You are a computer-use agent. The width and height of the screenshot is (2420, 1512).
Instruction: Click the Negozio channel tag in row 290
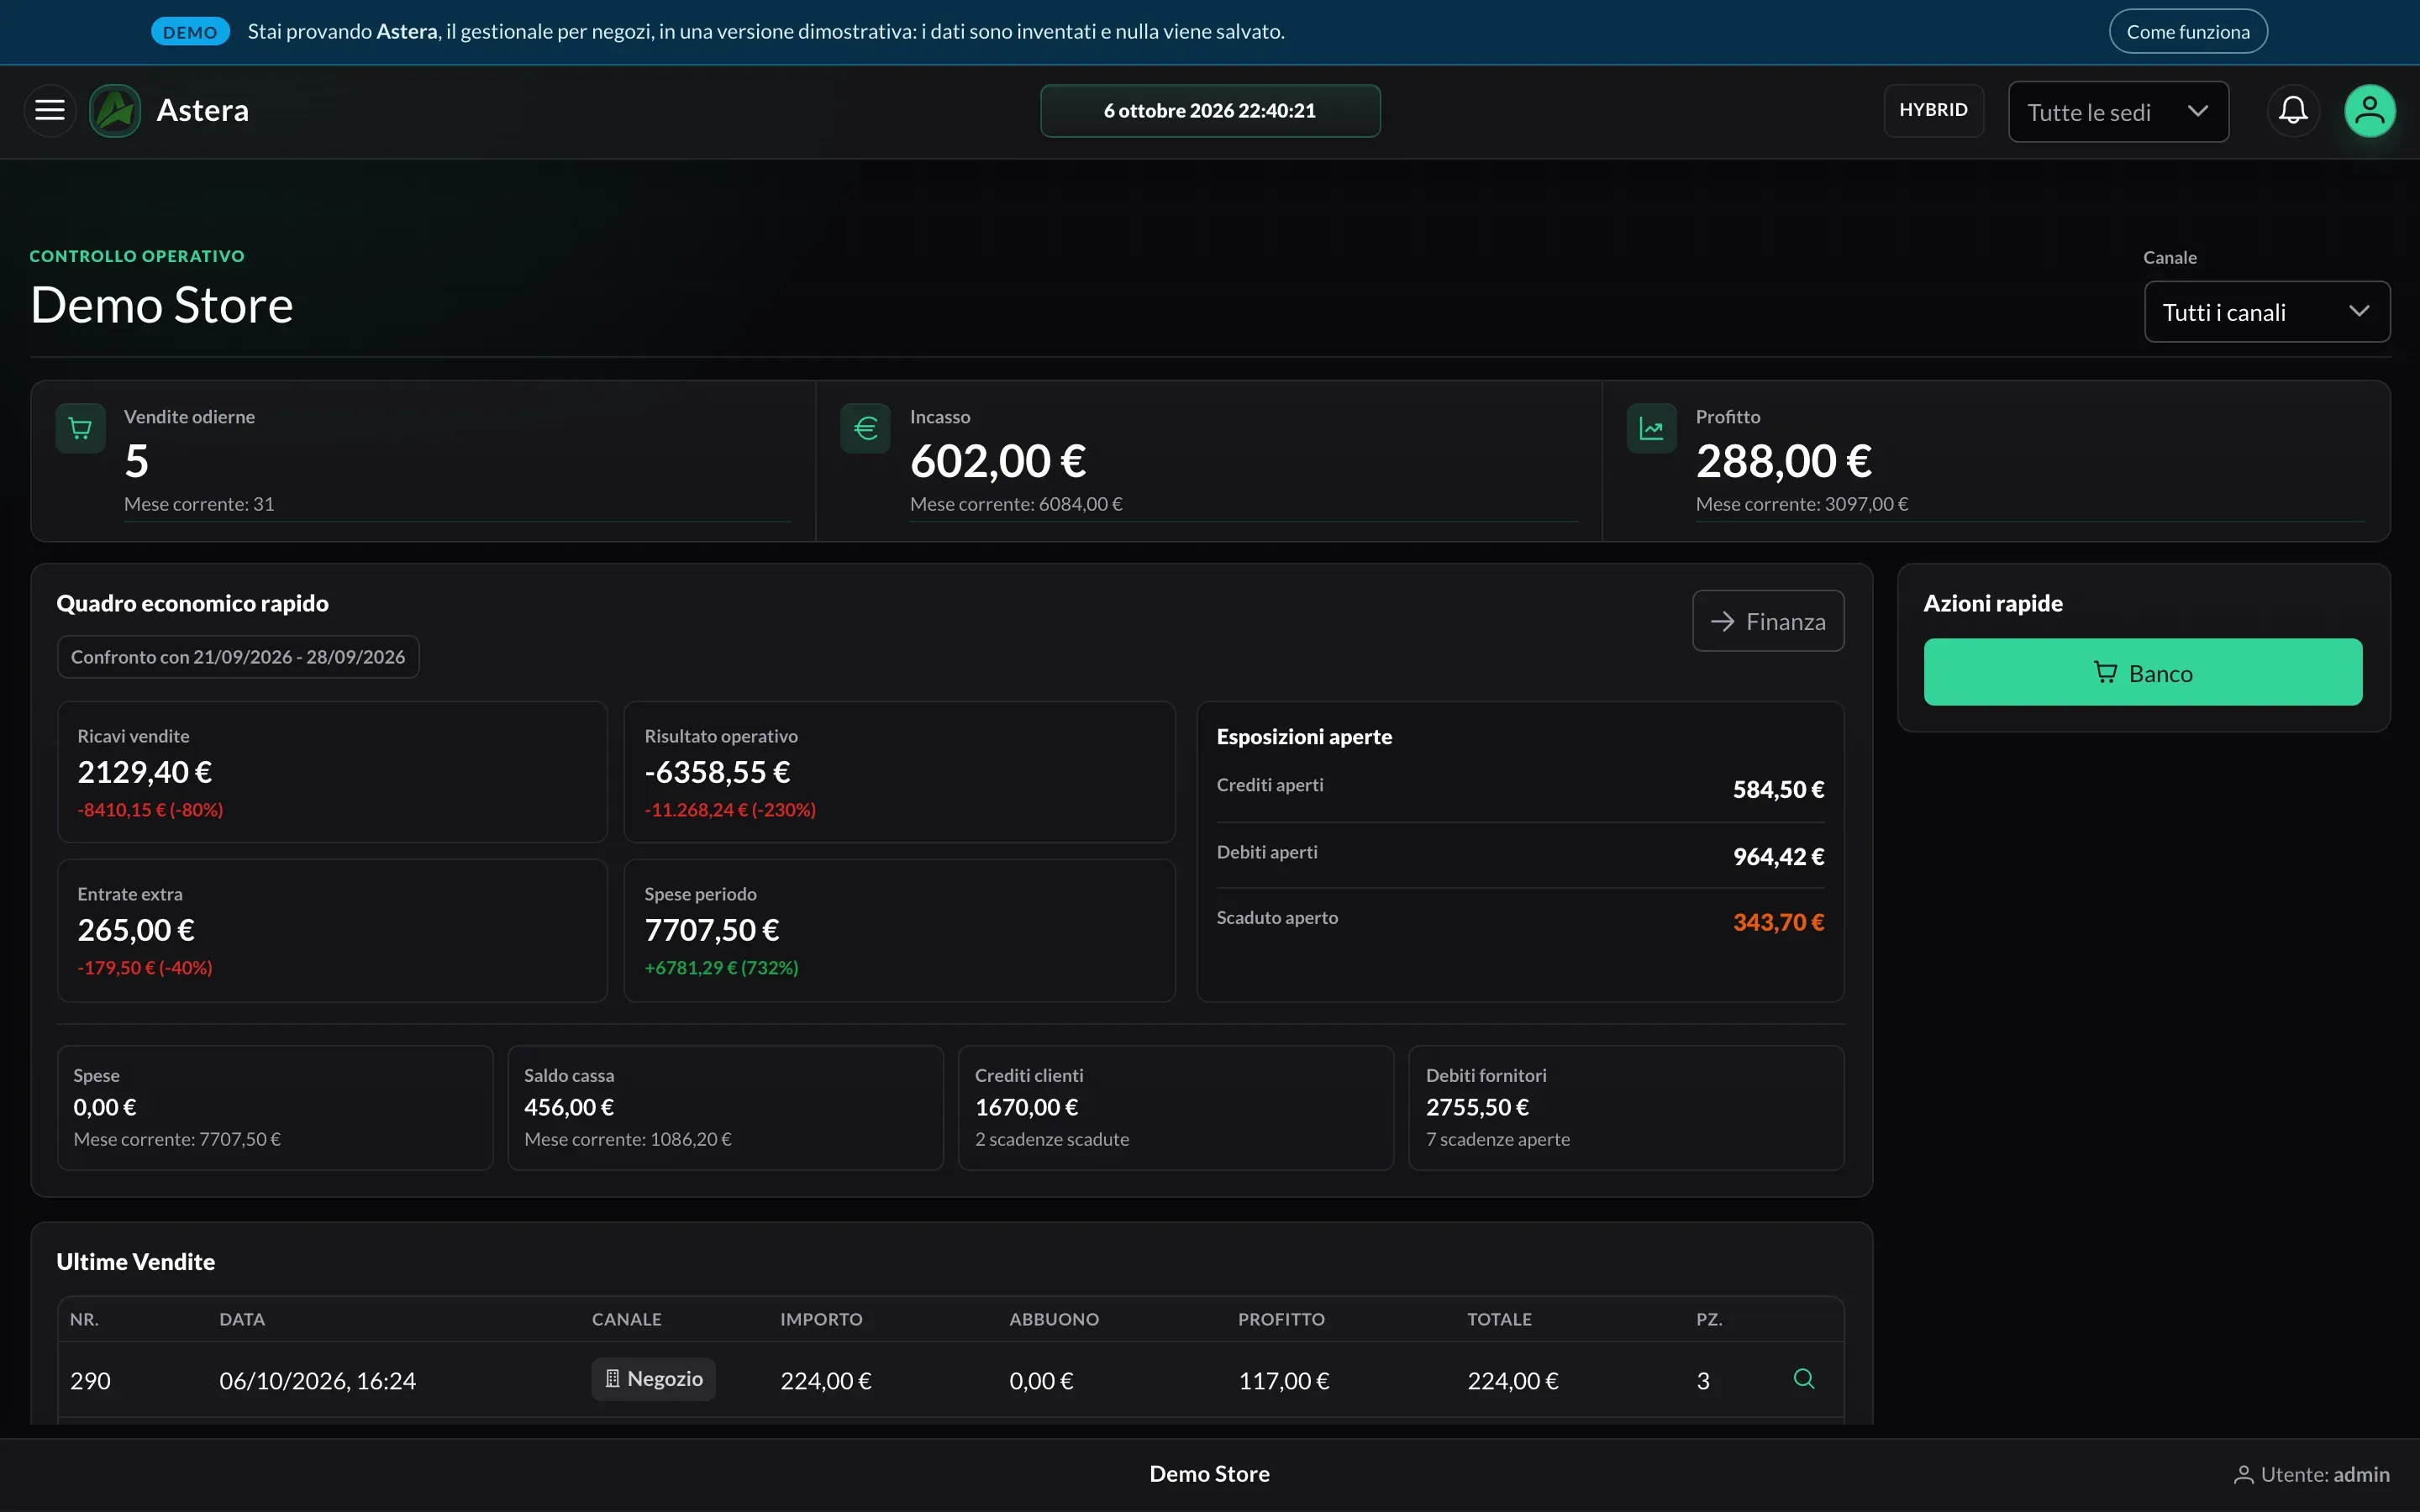653,1379
